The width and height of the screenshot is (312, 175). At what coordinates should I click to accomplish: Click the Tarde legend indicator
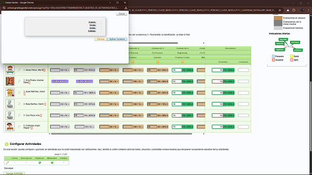[292, 56]
